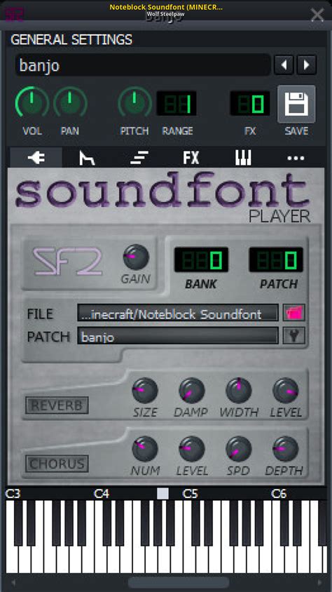Click the chorus NUM knob
This screenshot has width=332, height=592.
tap(145, 449)
